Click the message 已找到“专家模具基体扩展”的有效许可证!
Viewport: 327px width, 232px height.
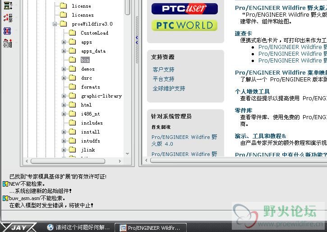tap(58, 177)
